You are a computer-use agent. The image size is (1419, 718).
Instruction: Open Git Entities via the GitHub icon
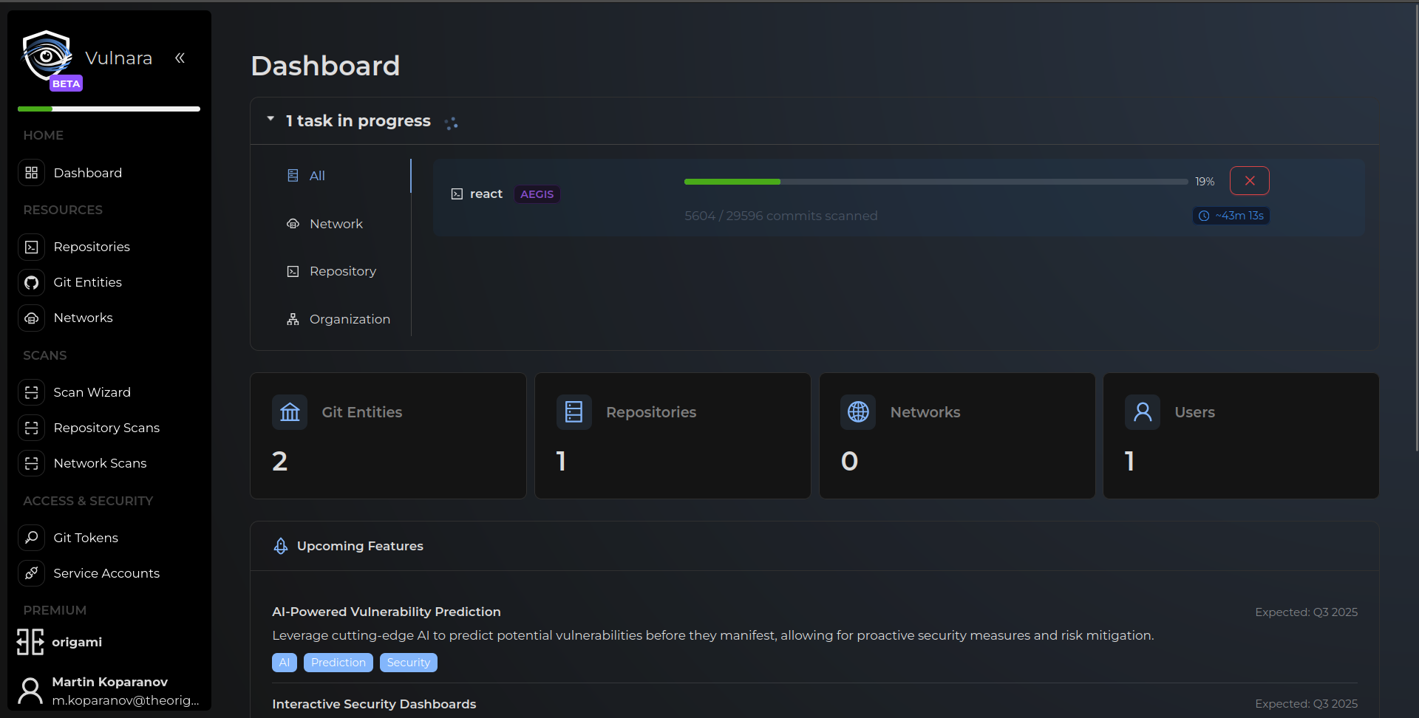coord(30,282)
